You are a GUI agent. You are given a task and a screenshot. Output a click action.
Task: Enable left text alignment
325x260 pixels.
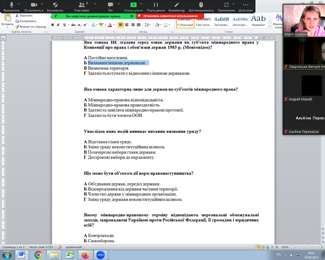(x=121, y=24)
